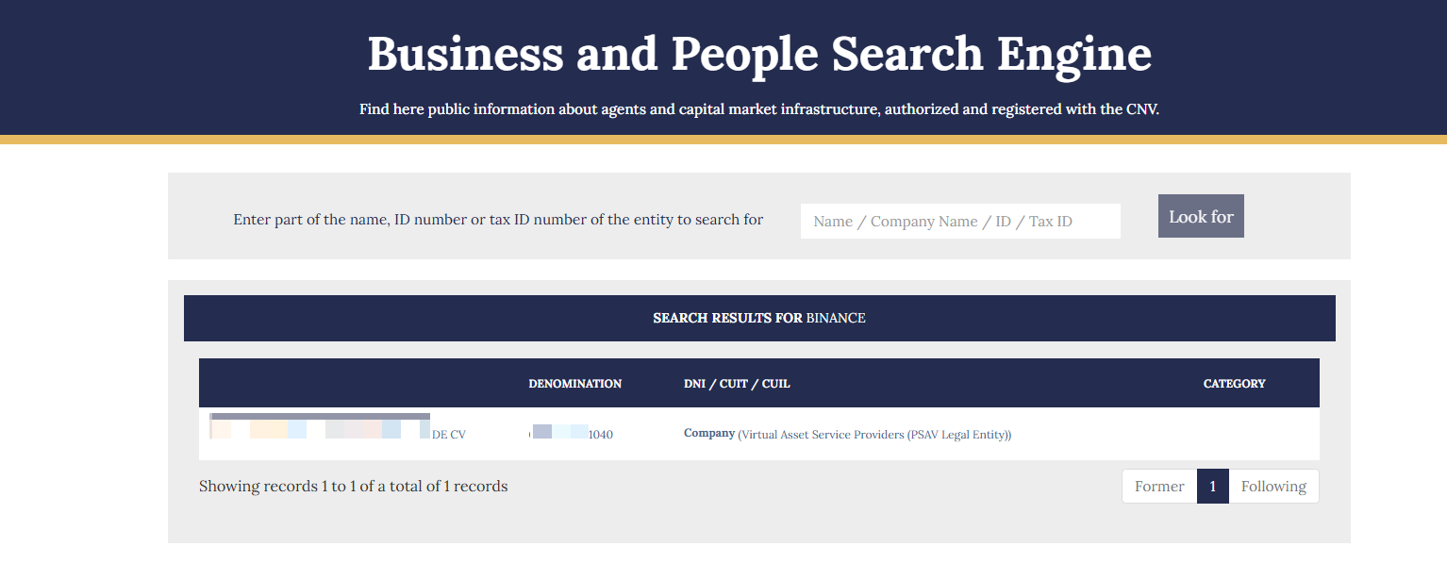Click the PSAV Legal Entity label
1447x563 pixels.
[x=957, y=435]
